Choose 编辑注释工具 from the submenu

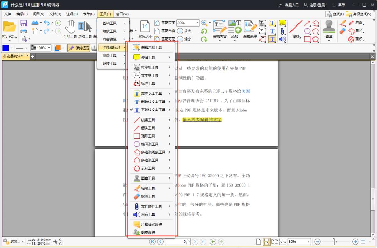point(151,47)
